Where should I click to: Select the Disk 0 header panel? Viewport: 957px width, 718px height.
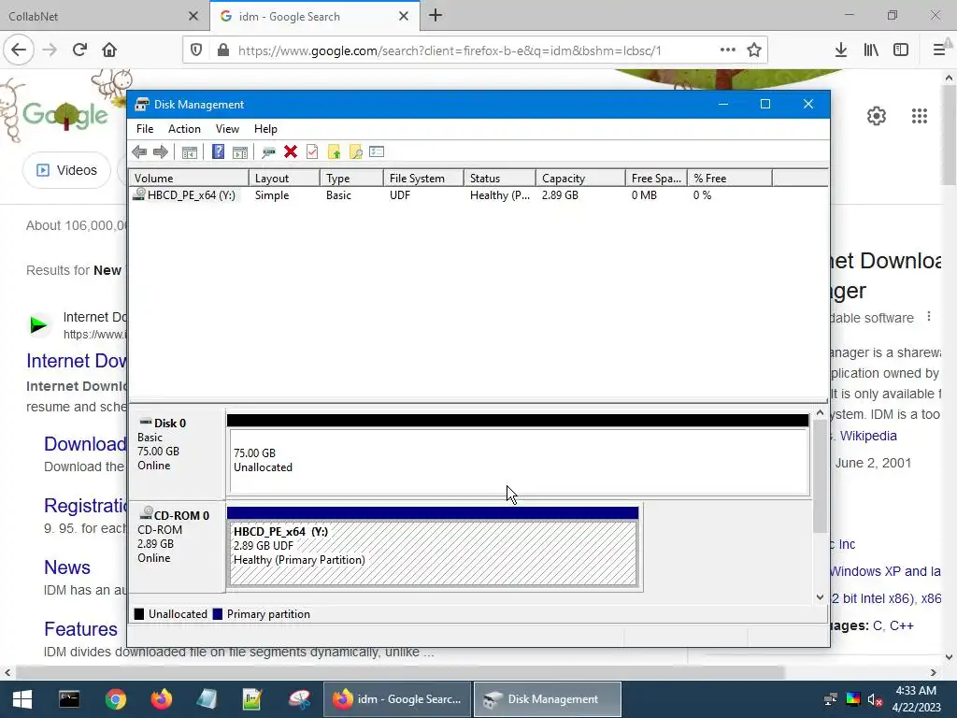pos(177,454)
